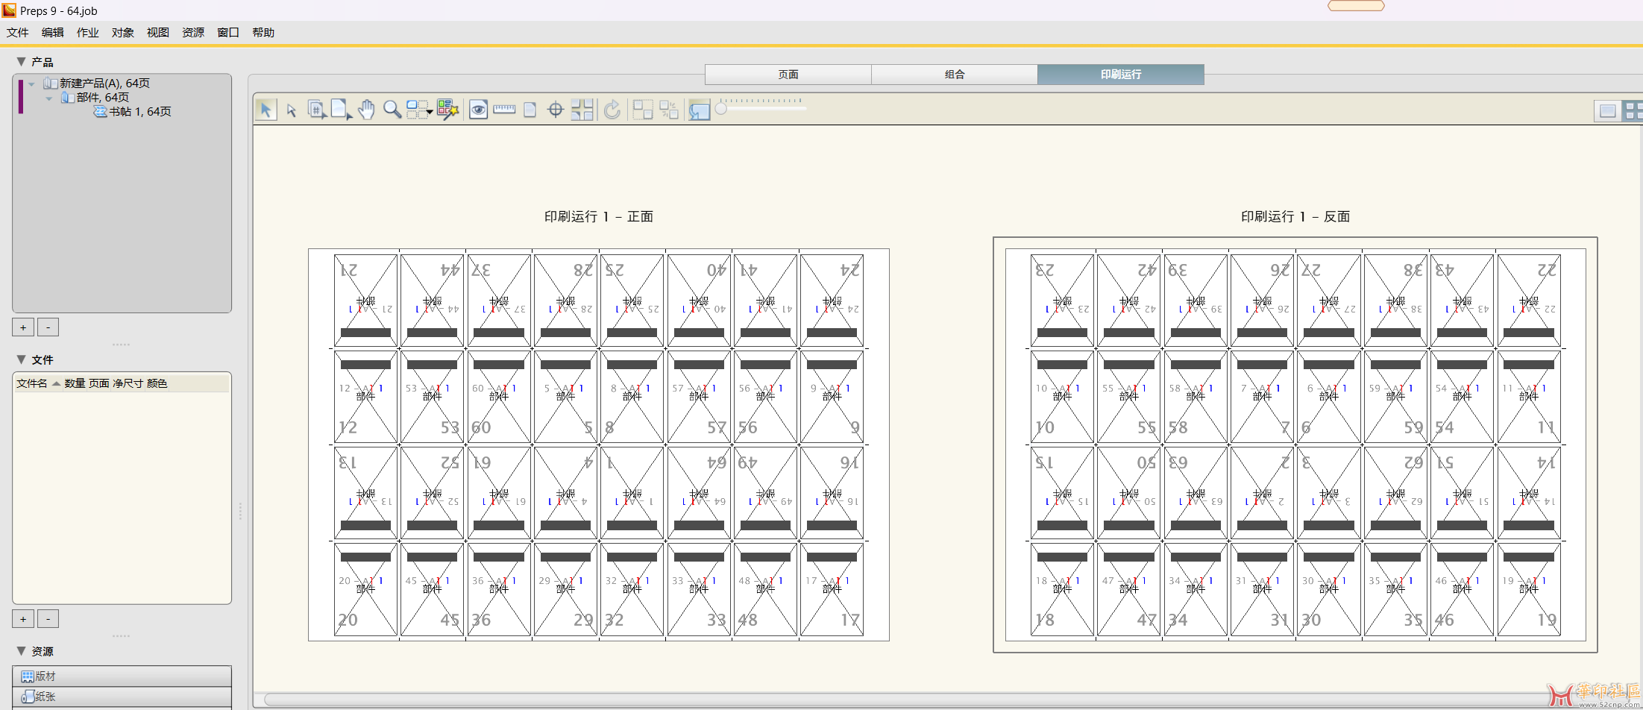Screen dimensions: 1643x710
Task: Select 新建产品(A), 64页 in product tree
Action: 104,83
